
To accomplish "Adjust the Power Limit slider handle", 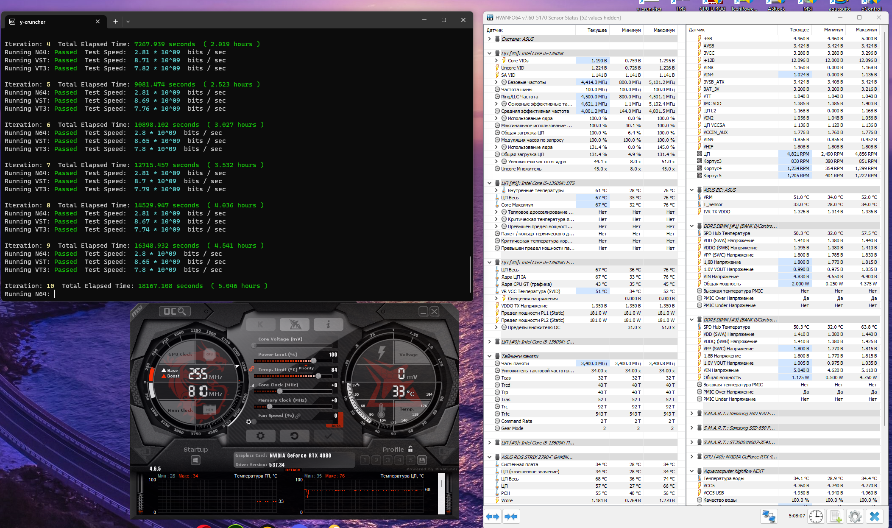I will [x=313, y=361].
